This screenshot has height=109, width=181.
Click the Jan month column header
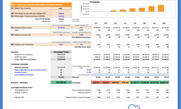125,23
